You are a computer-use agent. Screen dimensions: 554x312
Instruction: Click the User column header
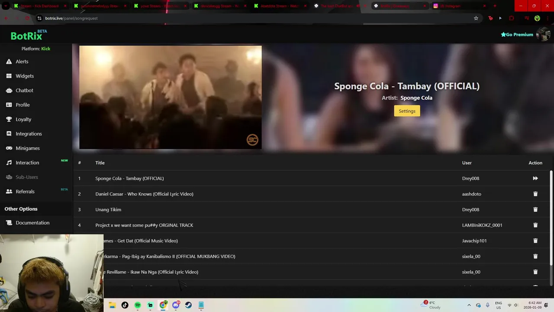coord(467,162)
